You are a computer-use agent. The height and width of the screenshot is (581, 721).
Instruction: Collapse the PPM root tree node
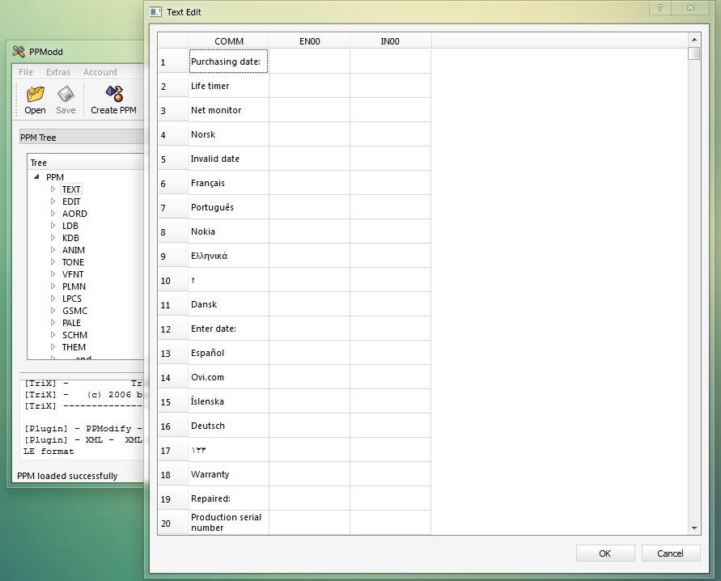[36, 176]
